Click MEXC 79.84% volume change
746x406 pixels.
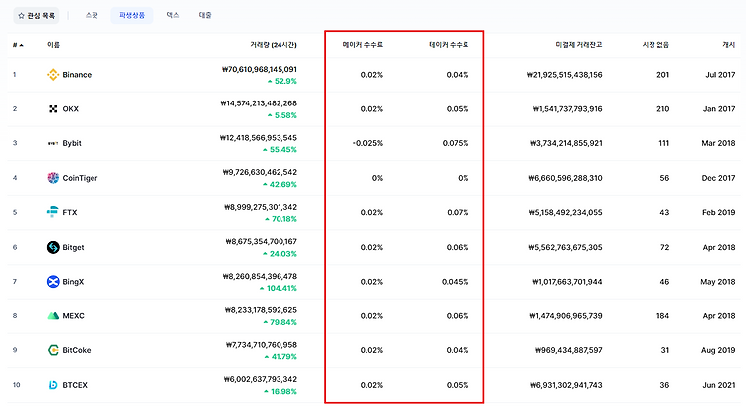[280, 322]
